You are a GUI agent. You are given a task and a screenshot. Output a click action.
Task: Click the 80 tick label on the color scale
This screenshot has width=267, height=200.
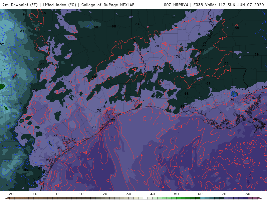coord(248,194)
